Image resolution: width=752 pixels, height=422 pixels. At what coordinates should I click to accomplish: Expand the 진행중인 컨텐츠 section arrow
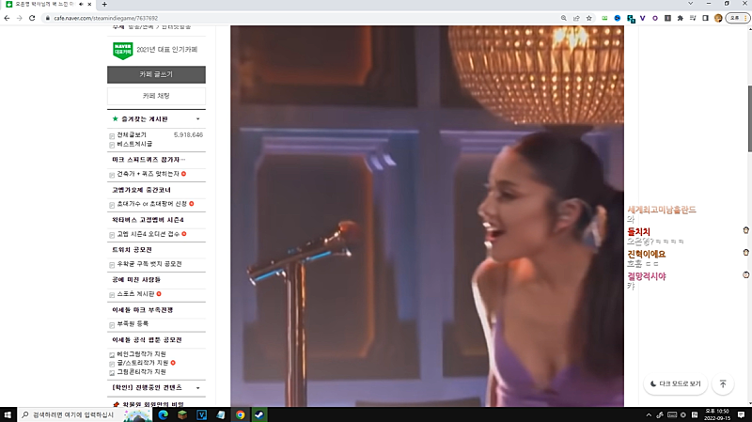click(x=198, y=388)
